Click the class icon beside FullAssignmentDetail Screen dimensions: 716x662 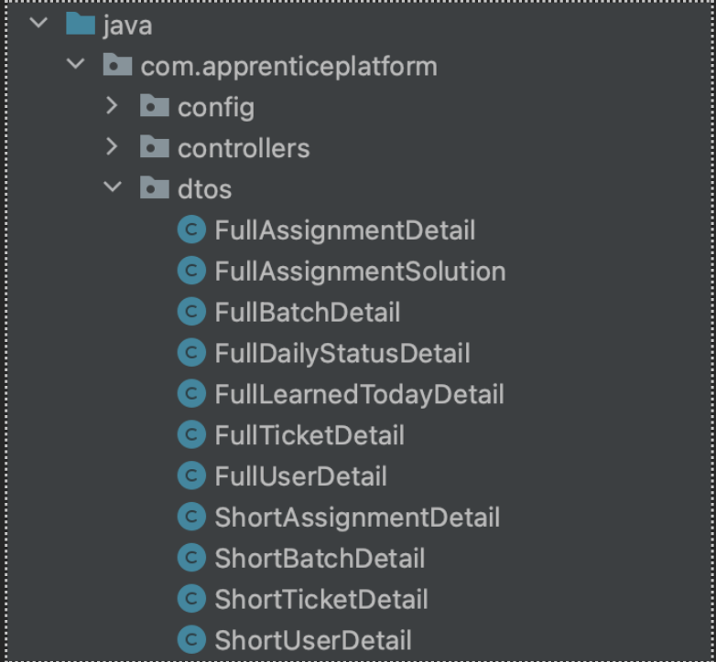click(191, 230)
